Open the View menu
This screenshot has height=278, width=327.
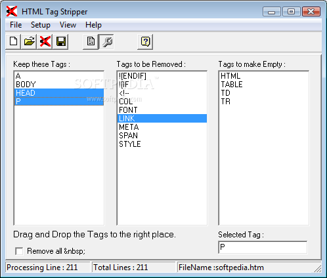pyautogui.click(x=68, y=25)
